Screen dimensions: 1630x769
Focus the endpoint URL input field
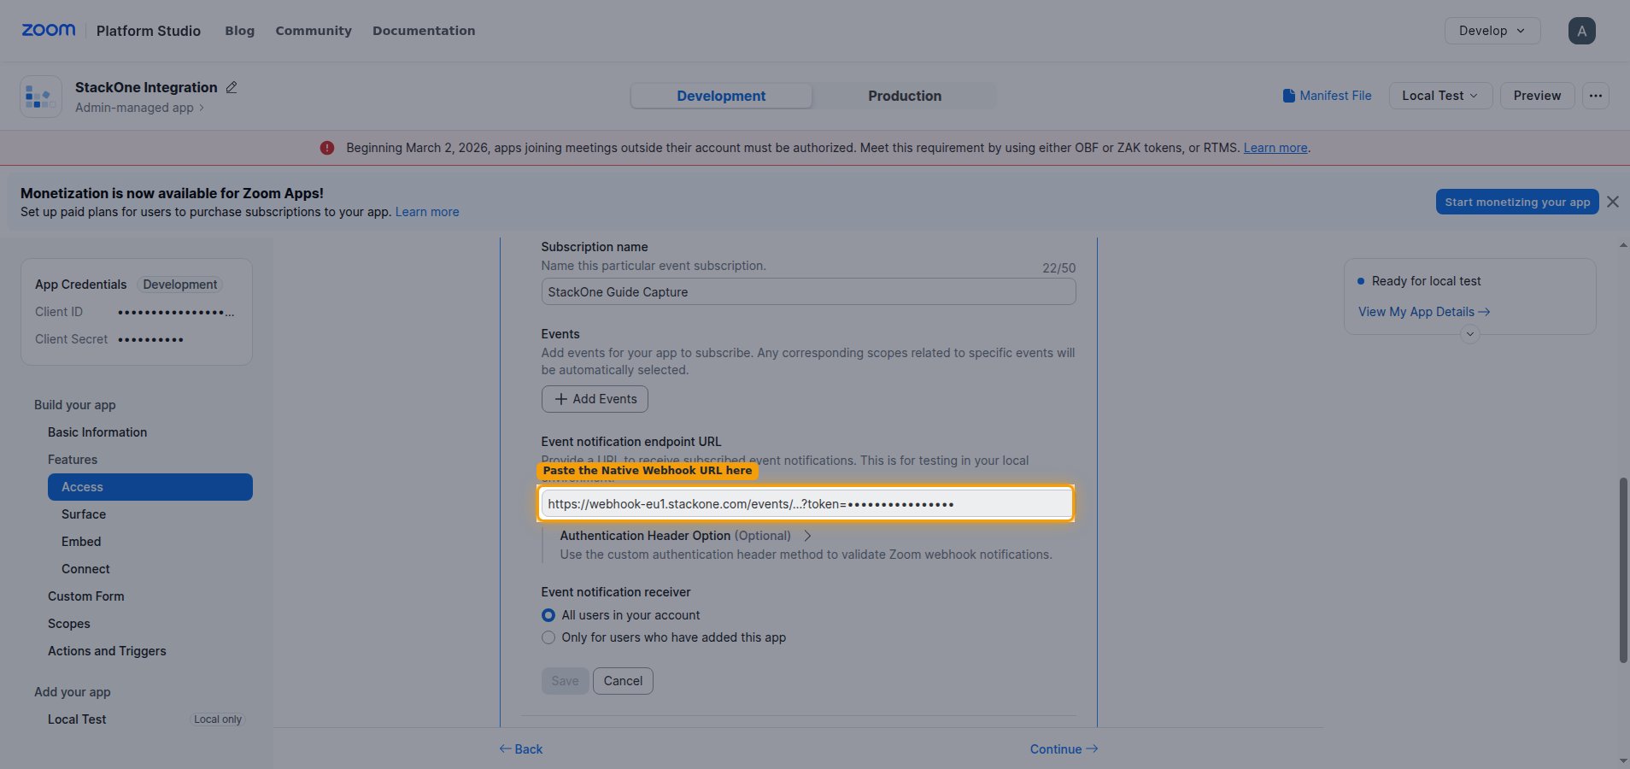(x=806, y=504)
